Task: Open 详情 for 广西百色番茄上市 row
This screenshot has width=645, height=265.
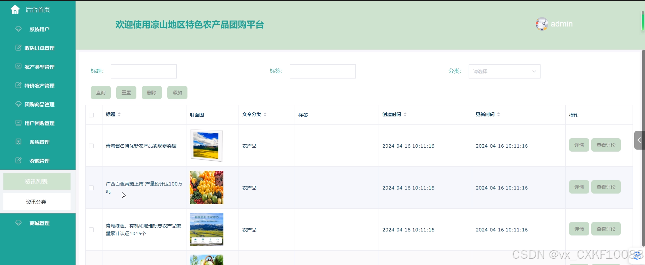Action: tap(579, 187)
